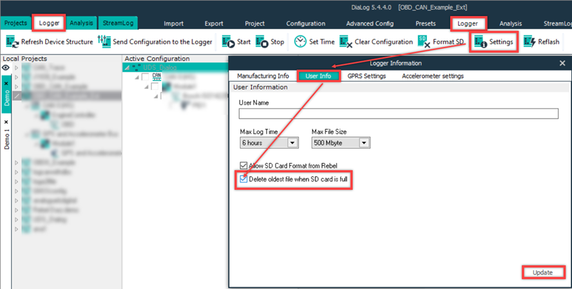Screen dimensions: 572x289
Task: Send Configuration to the Logger
Action: coord(104,42)
